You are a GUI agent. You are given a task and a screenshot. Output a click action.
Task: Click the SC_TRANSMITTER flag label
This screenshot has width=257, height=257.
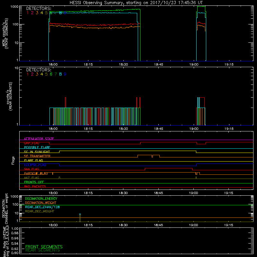tap(37, 156)
